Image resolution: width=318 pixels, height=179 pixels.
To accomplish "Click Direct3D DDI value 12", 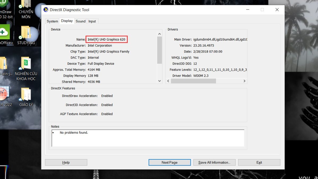I will coord(195,64).
